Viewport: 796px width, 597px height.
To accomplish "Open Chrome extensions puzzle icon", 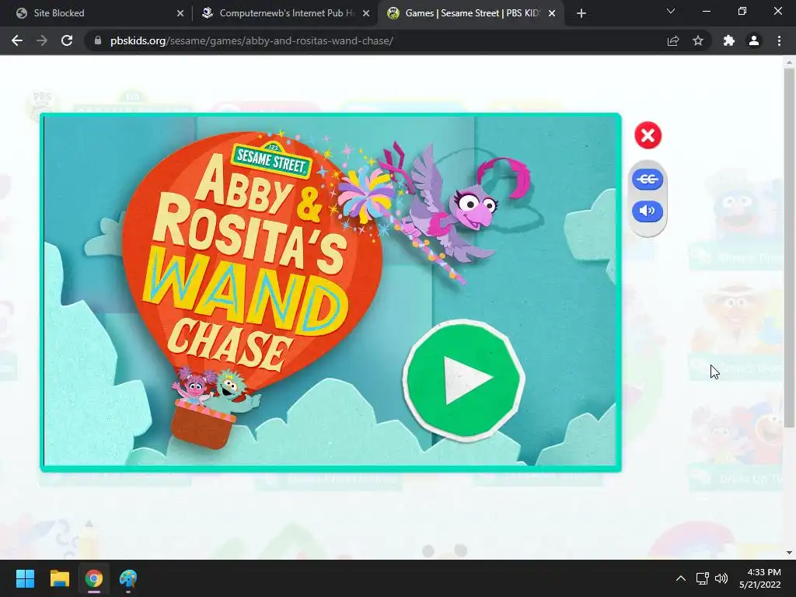I will [729, 40].
